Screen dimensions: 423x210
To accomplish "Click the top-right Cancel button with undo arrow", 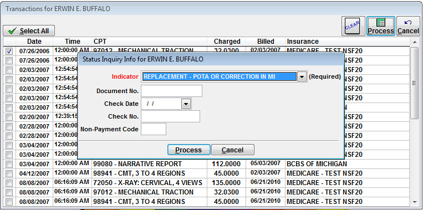I will click(408, 26).
